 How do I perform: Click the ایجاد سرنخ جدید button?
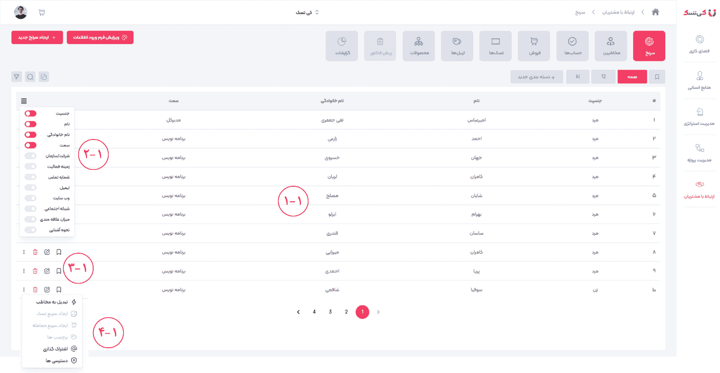(37, 37)
